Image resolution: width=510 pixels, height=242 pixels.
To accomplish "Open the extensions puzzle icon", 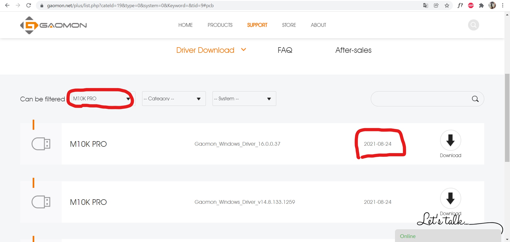I will 481,5.
